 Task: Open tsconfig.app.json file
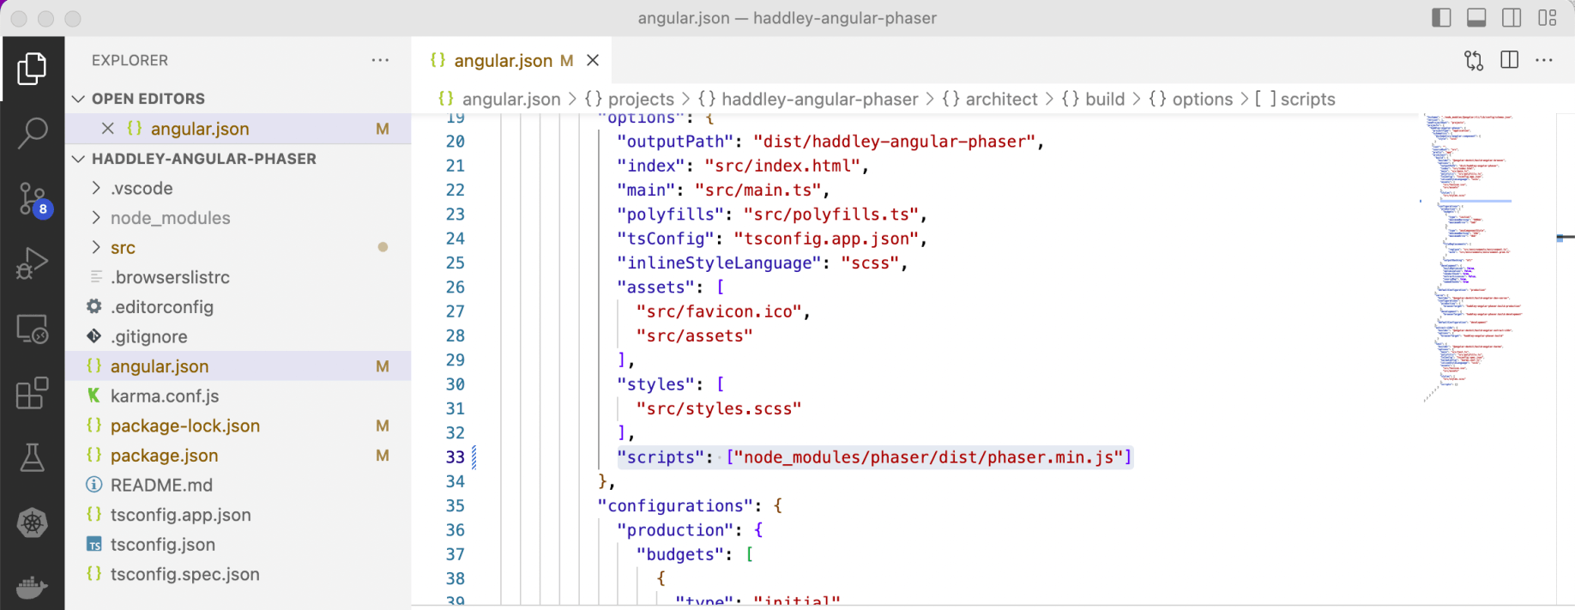238,515
